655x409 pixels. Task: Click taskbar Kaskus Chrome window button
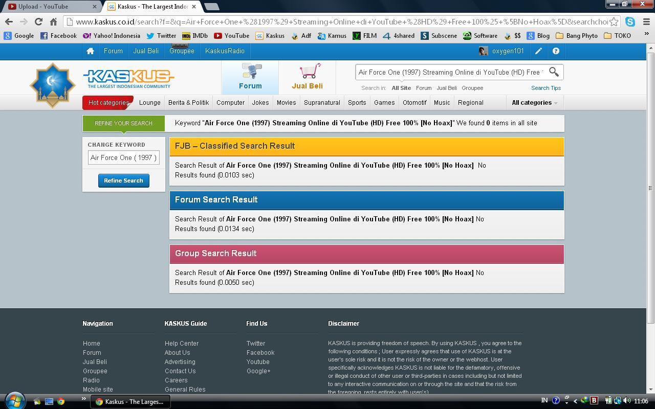pos(130,401)
